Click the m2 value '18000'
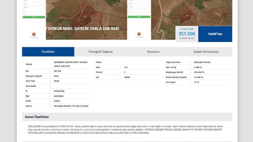 tap(127, 77)
